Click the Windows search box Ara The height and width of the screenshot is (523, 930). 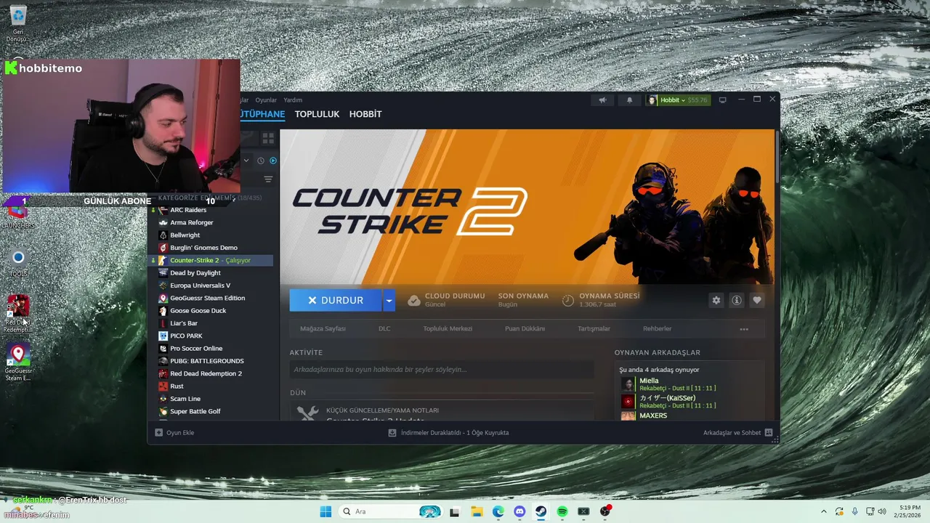(x=392, y=511)
